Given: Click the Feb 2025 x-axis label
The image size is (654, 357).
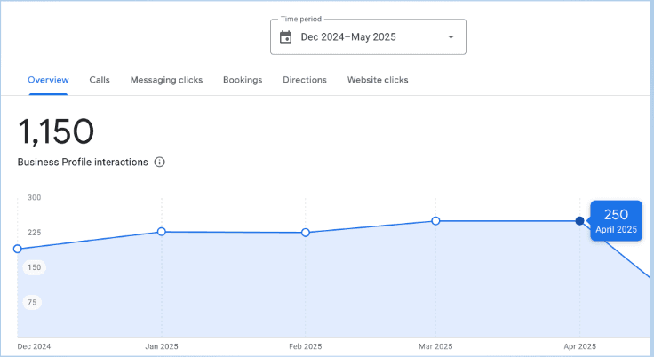Looking at the screenshot, I should pos(306,346).
